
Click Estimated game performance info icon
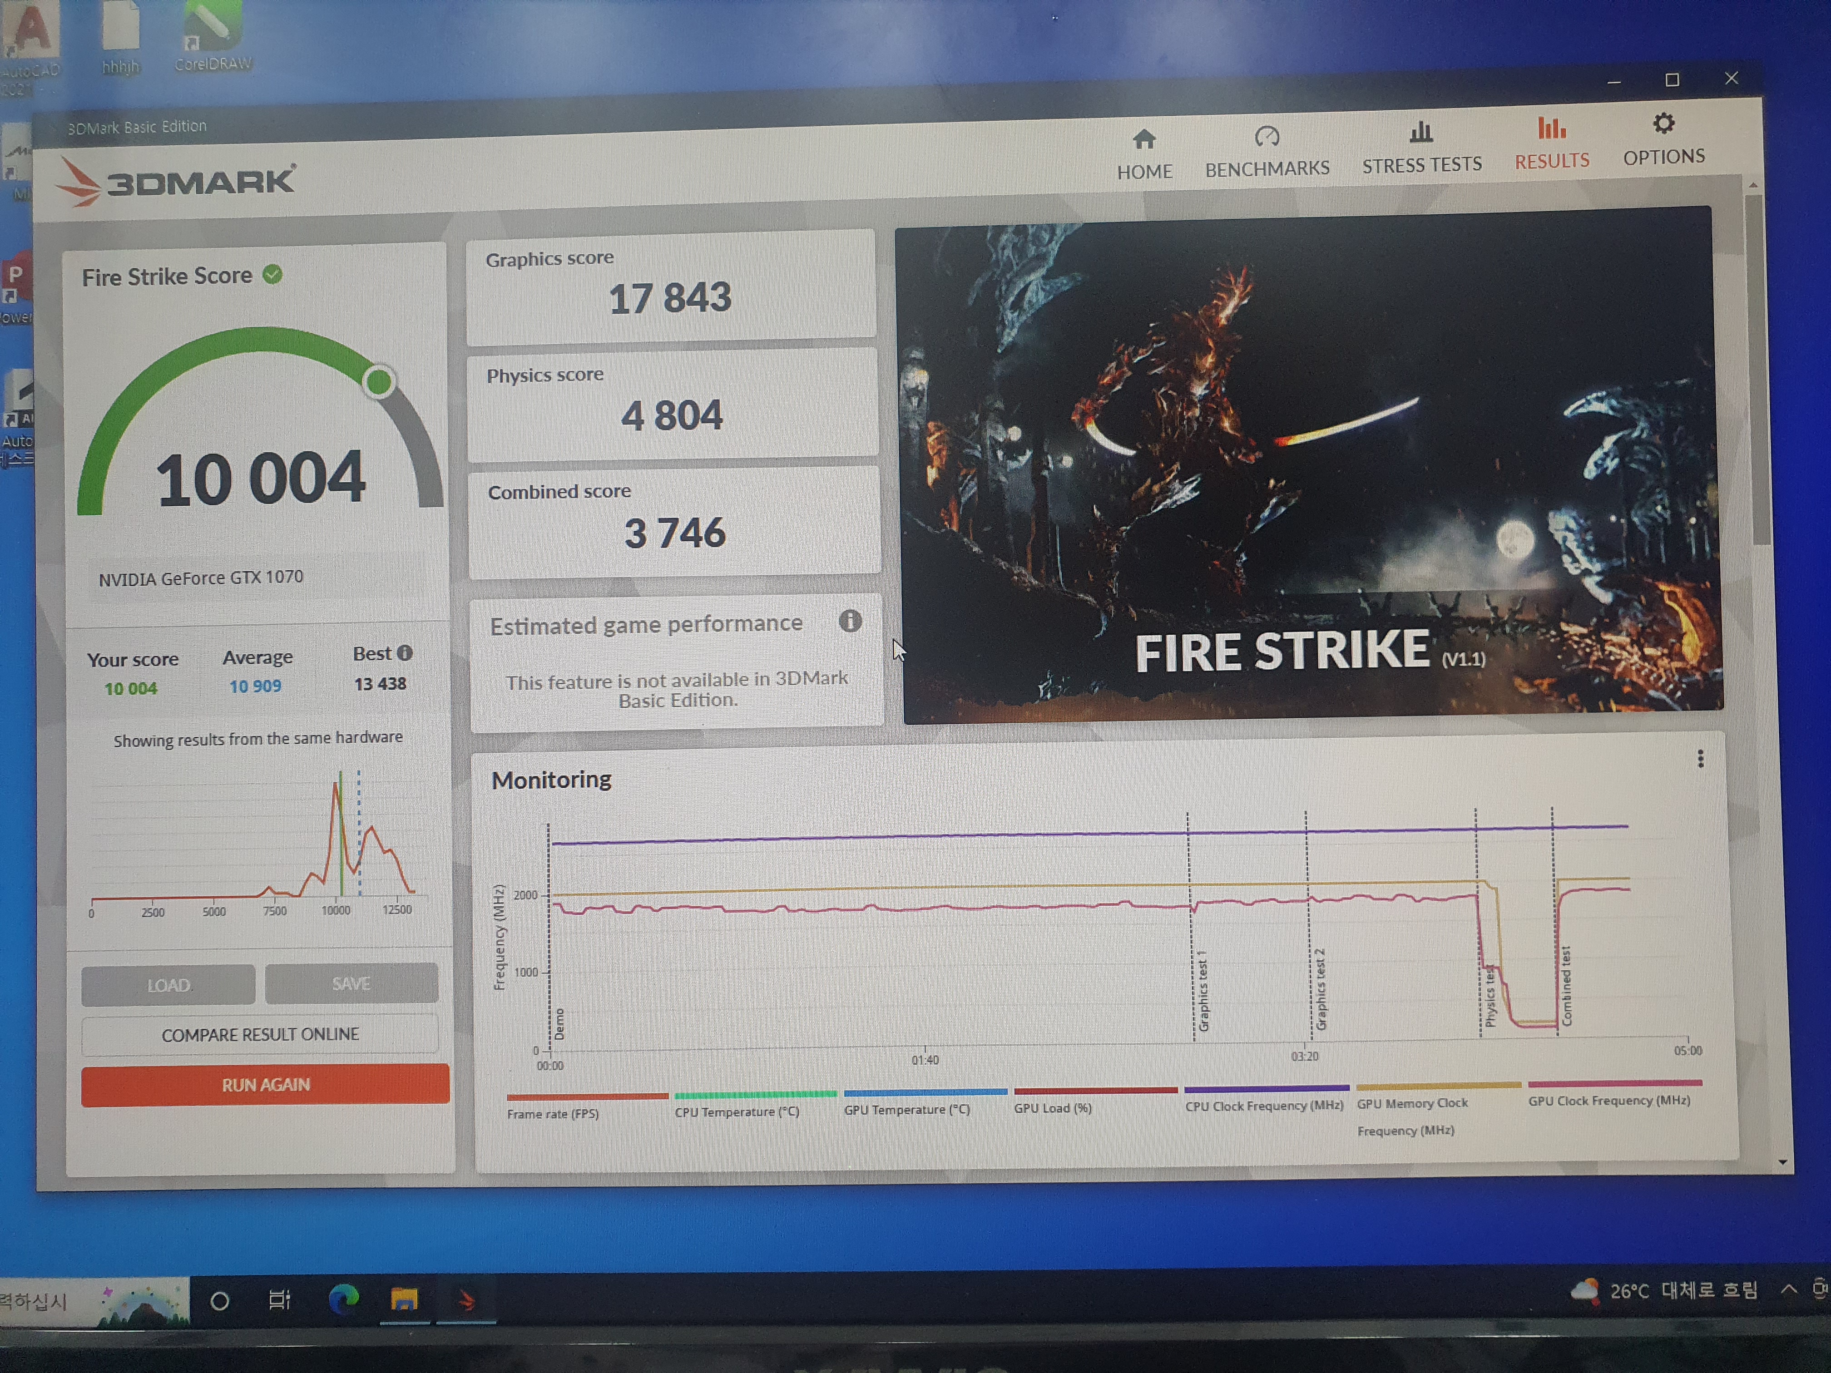850,622
